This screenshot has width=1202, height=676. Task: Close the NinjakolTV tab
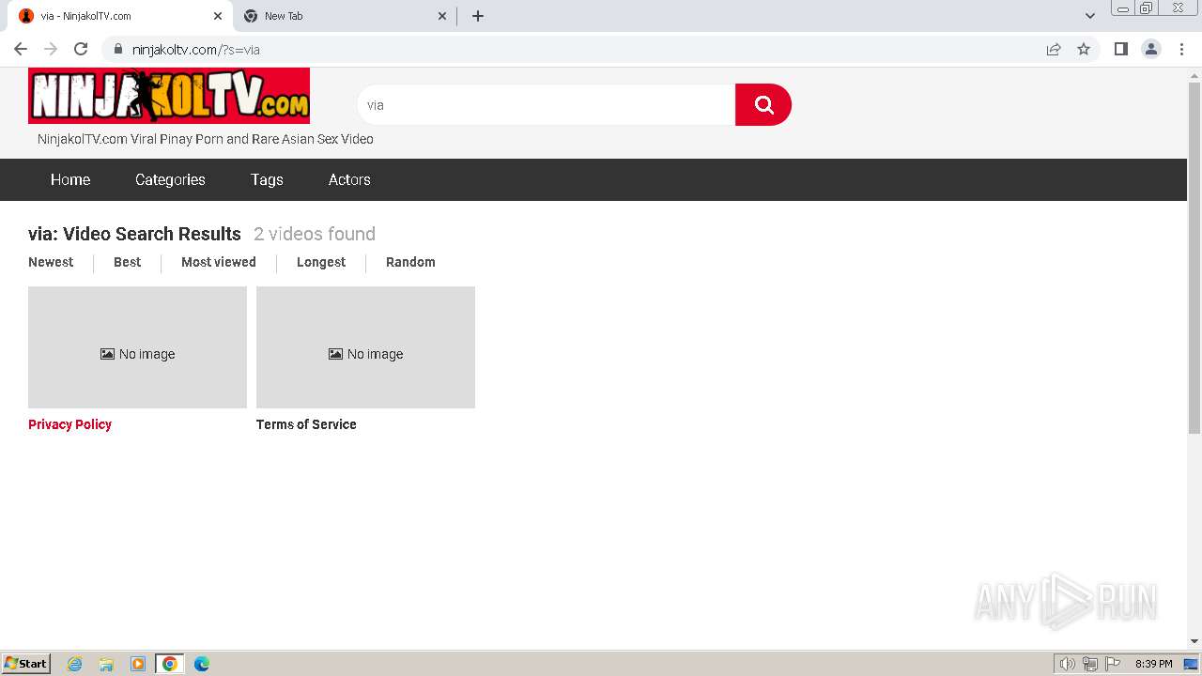tap(217, 16)
